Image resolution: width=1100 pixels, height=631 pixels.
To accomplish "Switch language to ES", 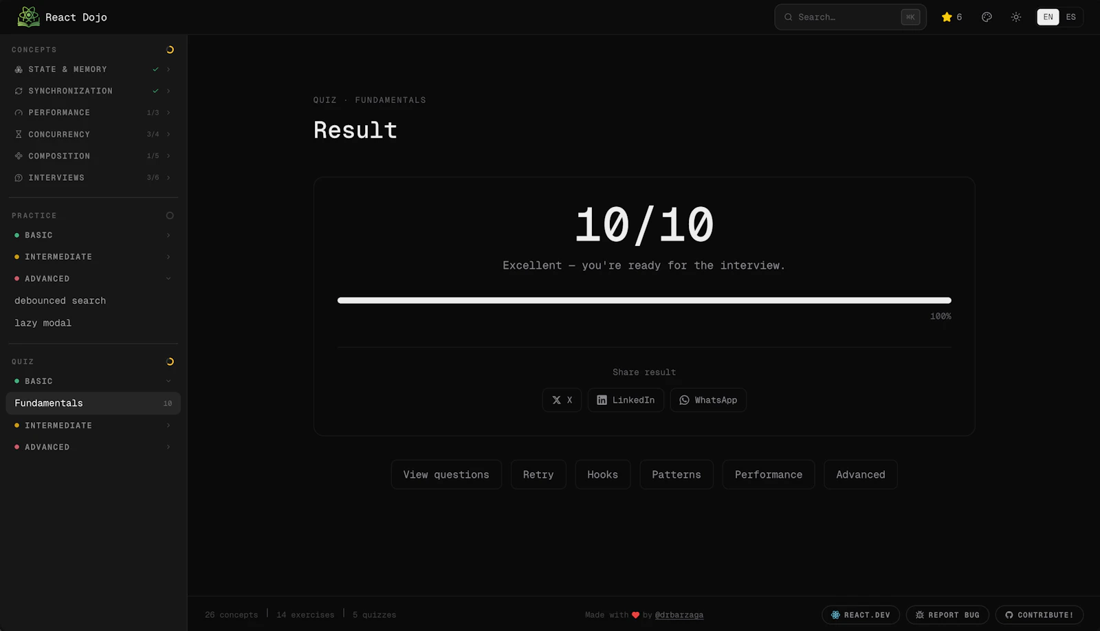I will (1071, 17).
